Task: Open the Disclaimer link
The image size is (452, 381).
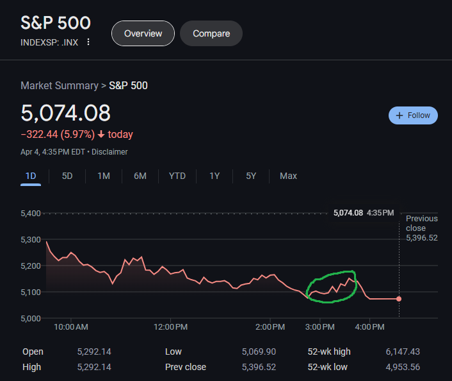Action: 109,152
